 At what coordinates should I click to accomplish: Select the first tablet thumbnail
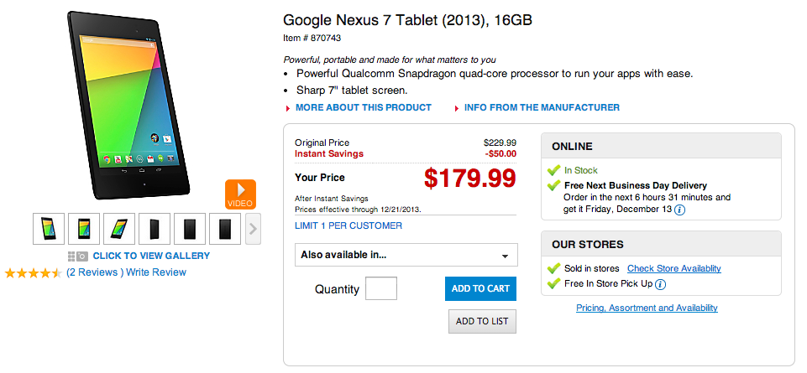tap(49, 229)
